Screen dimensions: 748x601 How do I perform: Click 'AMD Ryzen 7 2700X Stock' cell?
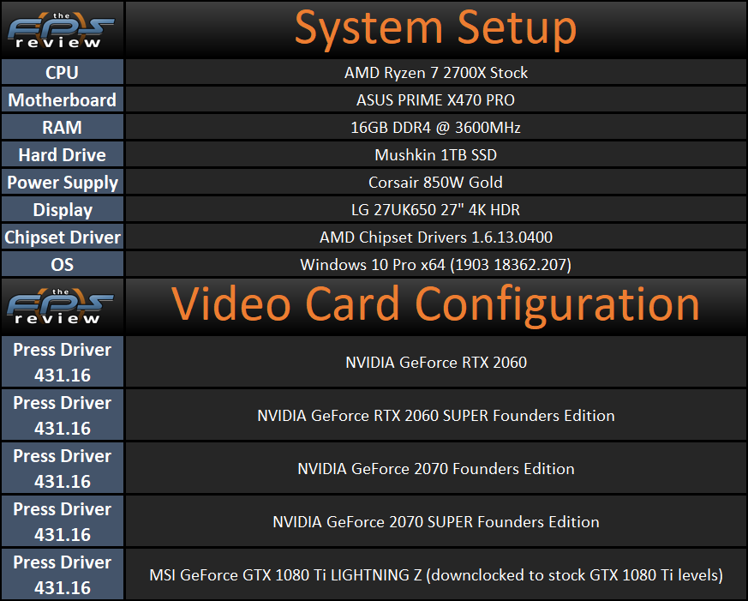[x=436, y=73]
